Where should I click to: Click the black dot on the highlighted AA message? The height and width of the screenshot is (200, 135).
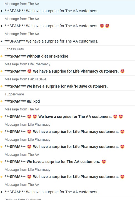pos(2,11)
